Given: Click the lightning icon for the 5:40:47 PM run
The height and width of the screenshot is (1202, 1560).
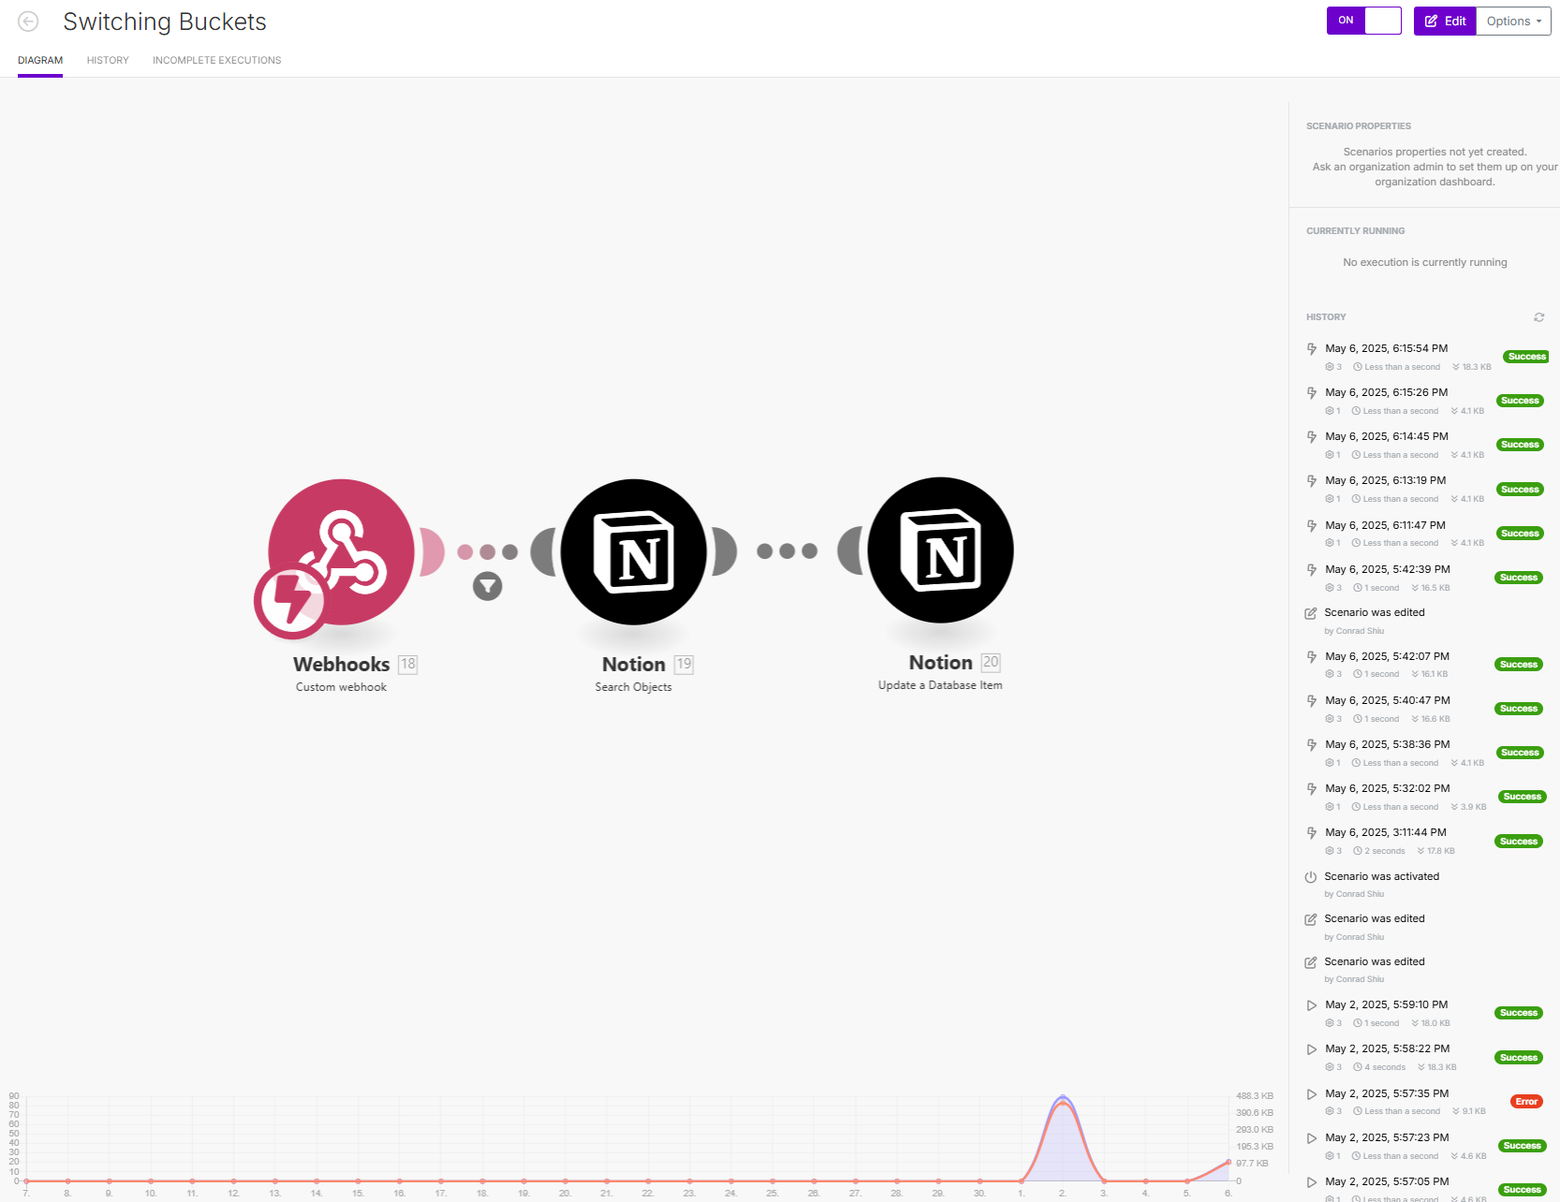Looking at the screenshot, I should point(1312,701).
